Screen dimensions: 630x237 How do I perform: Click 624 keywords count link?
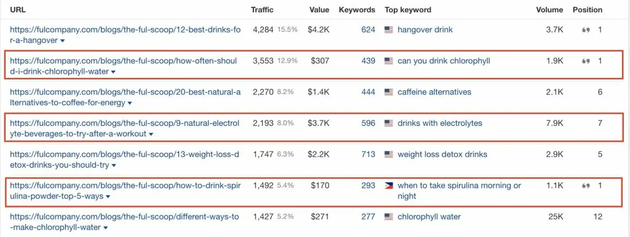[368, 29]
